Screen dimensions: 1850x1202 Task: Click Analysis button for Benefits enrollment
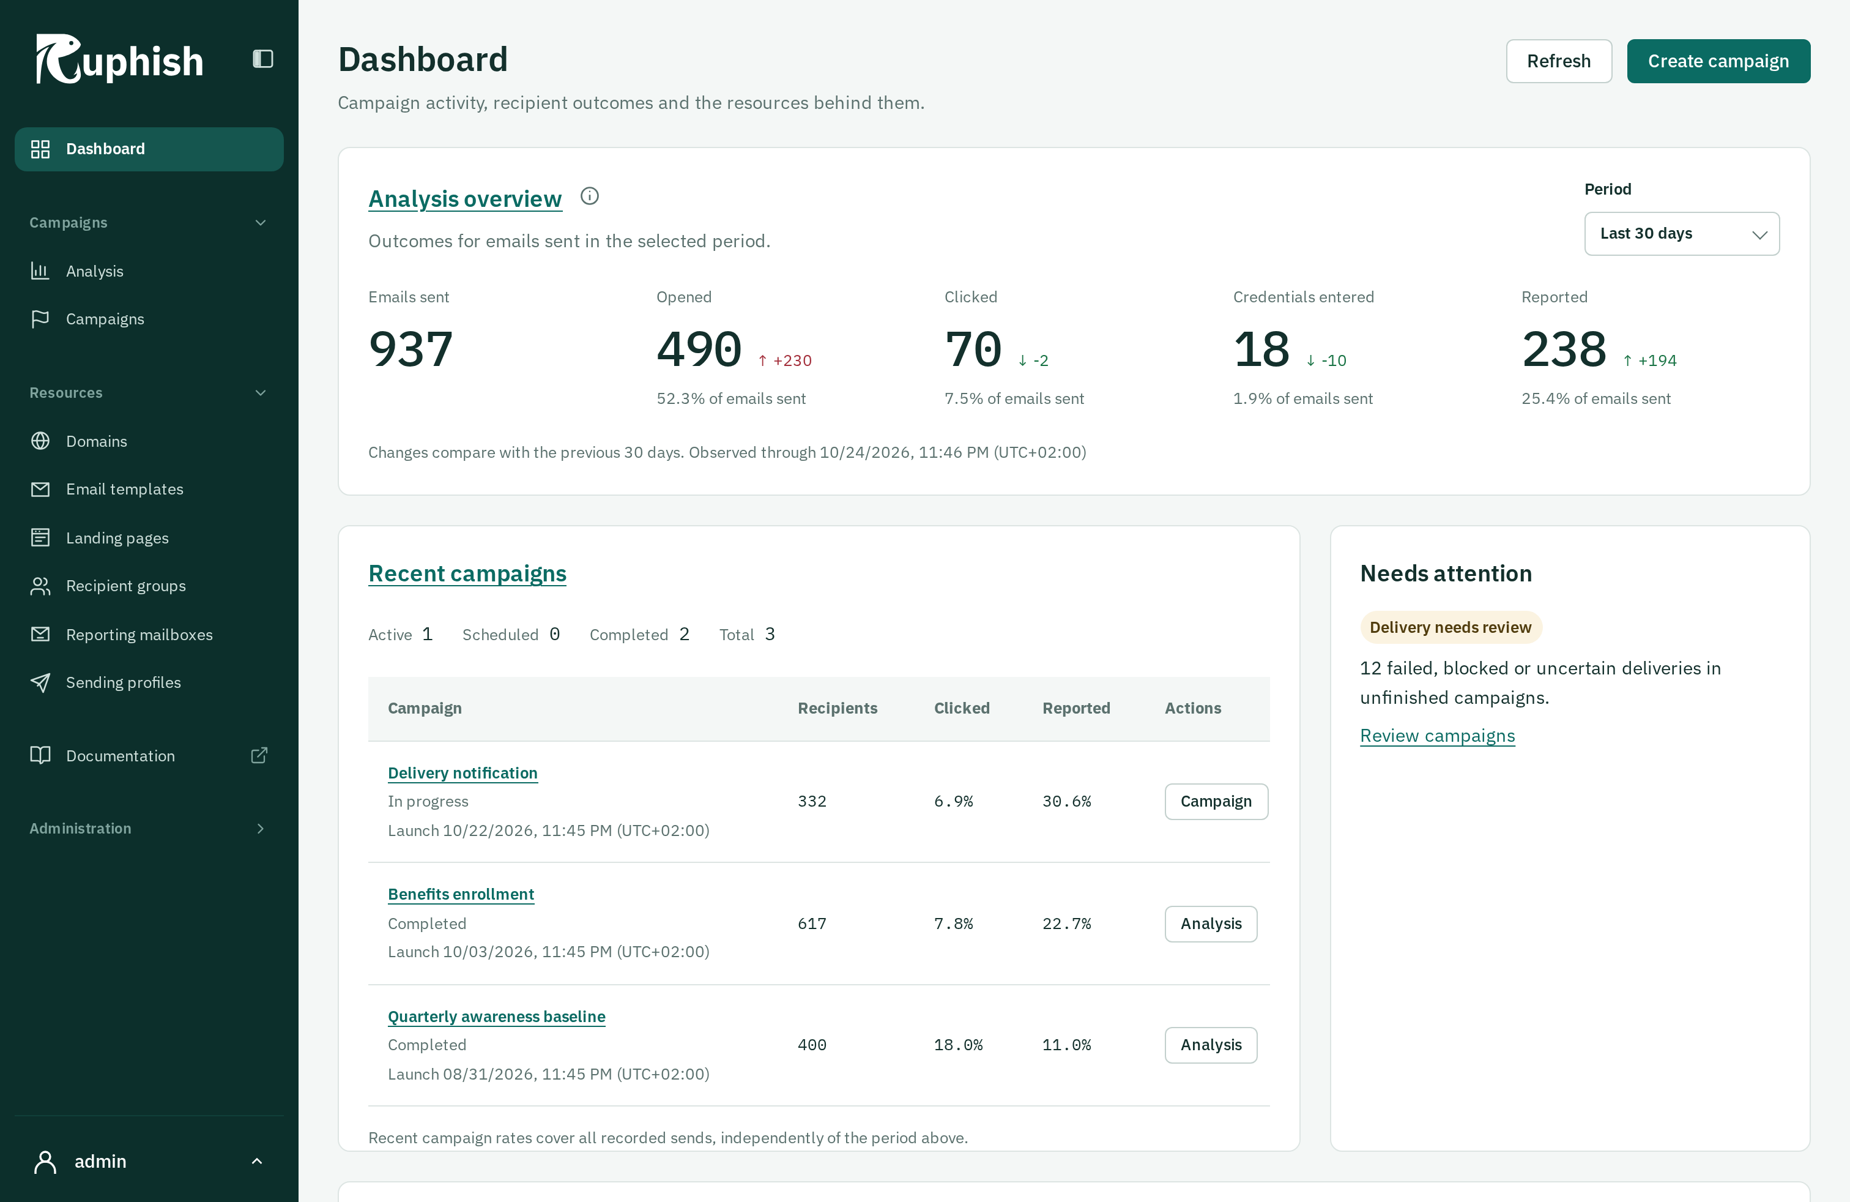1211,924
